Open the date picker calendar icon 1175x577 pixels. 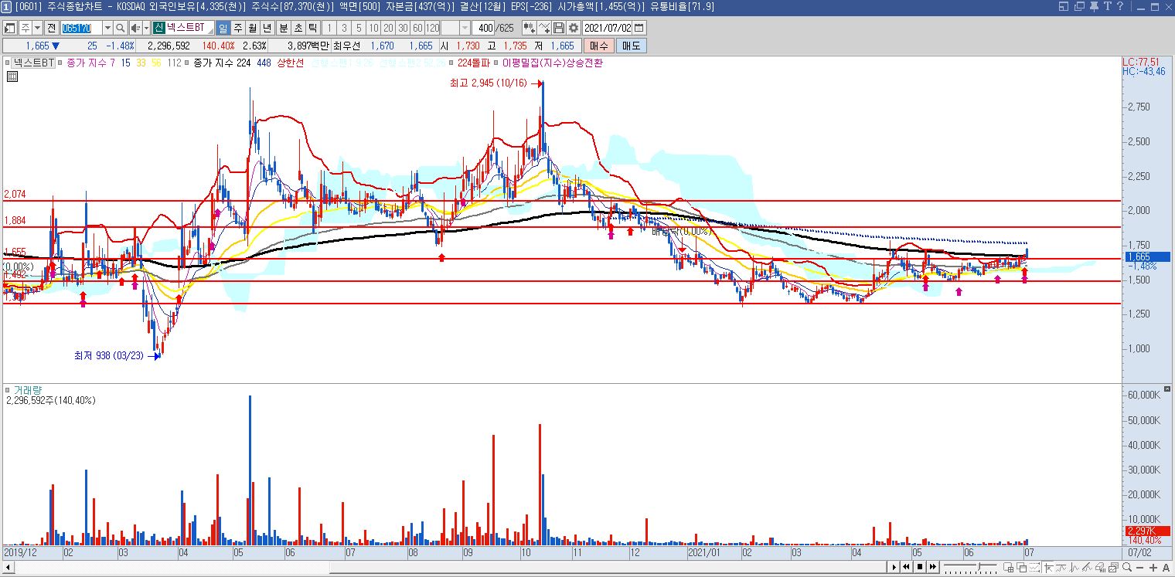point(639,28)
